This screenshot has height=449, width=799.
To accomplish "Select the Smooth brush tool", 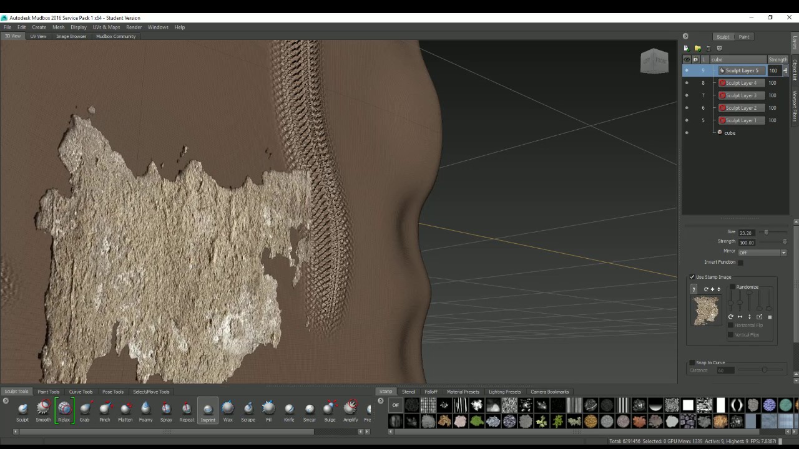I will [x=43, y=411].
